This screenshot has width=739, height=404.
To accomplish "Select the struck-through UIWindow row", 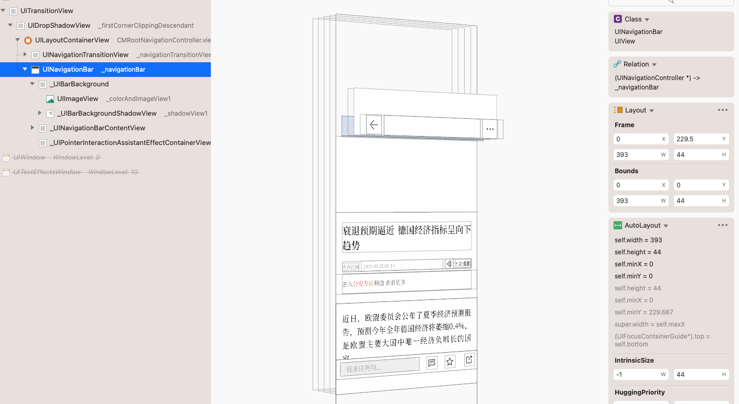I will click(x=105, y=157).
